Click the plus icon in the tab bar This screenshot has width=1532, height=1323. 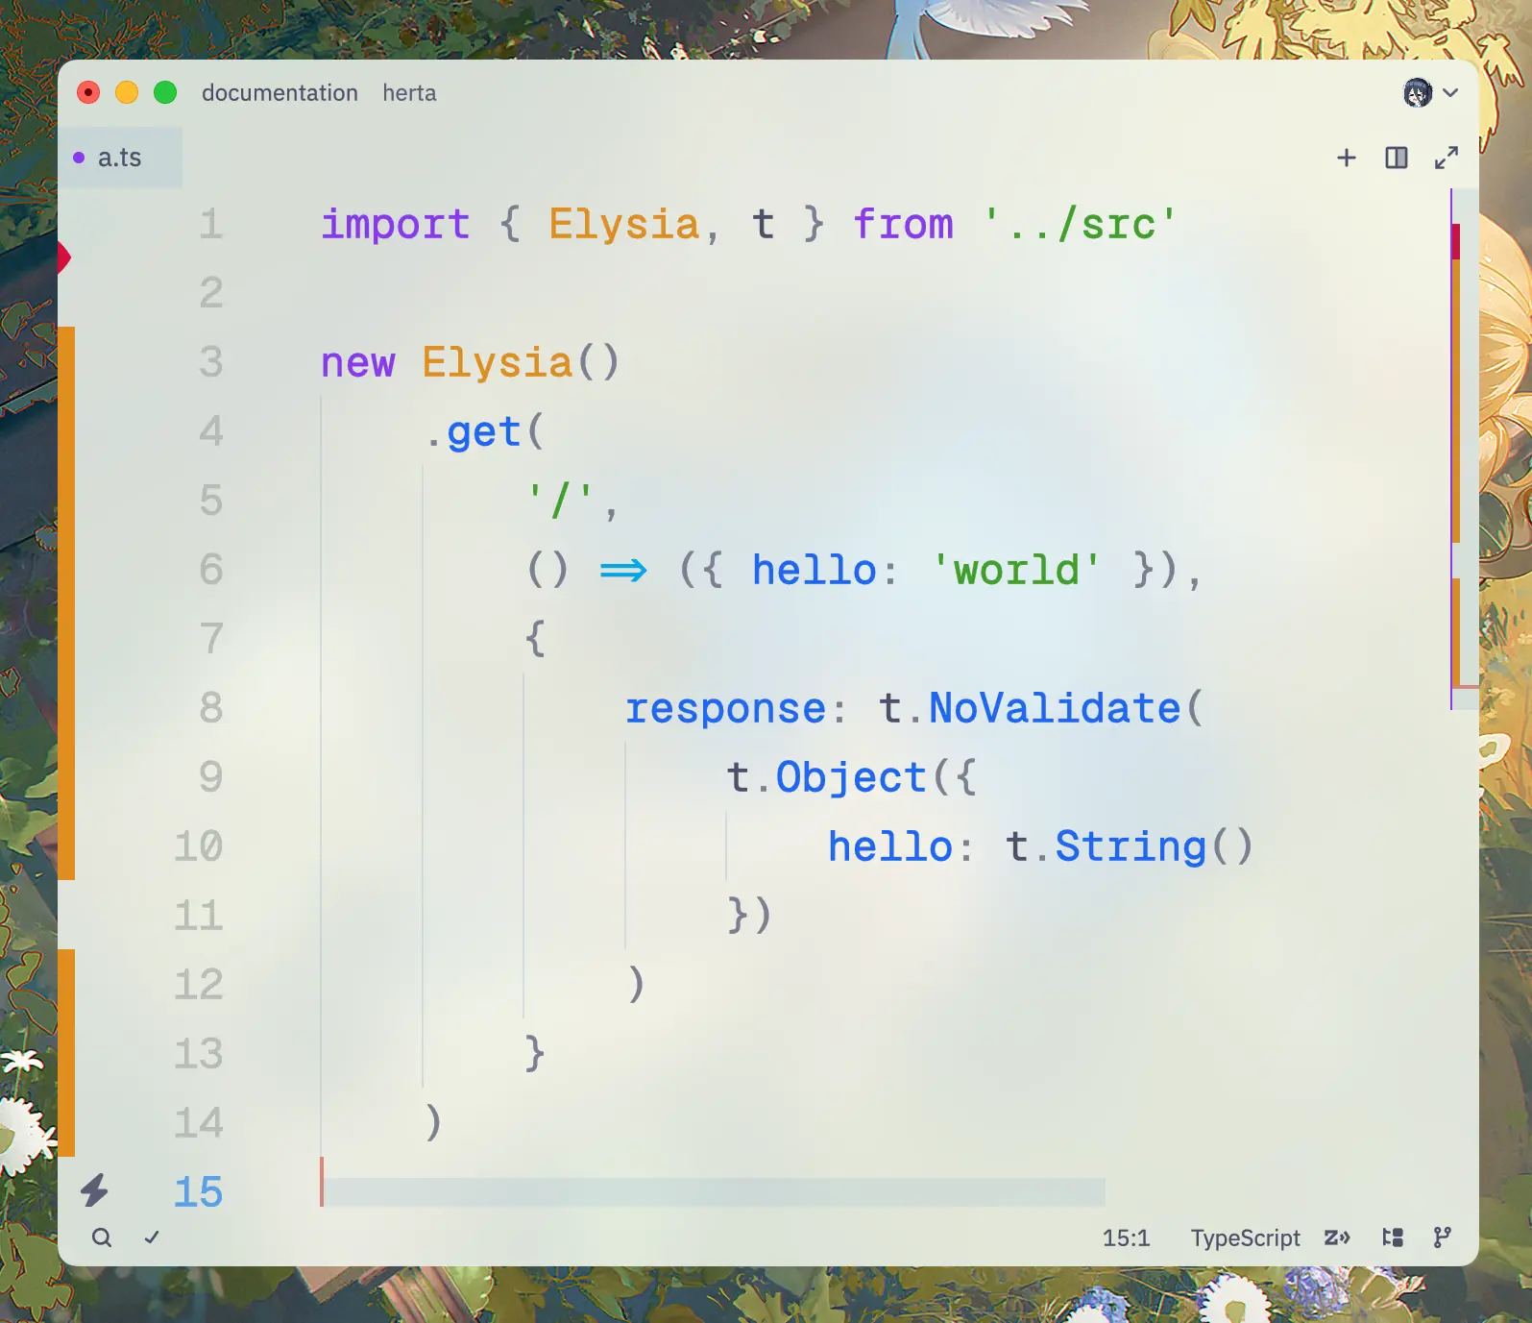click(x=1347, y=158)
